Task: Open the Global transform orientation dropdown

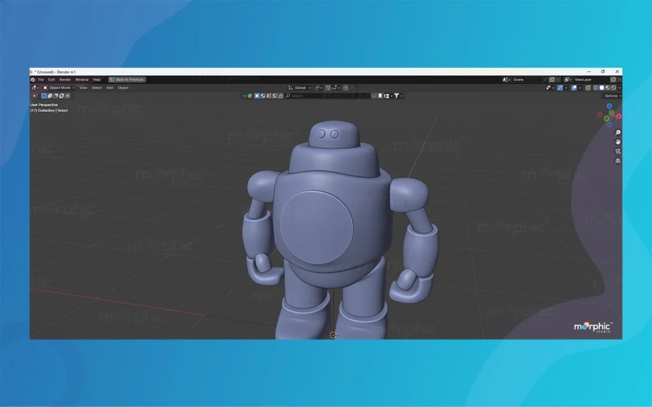Action: point(300,88)
